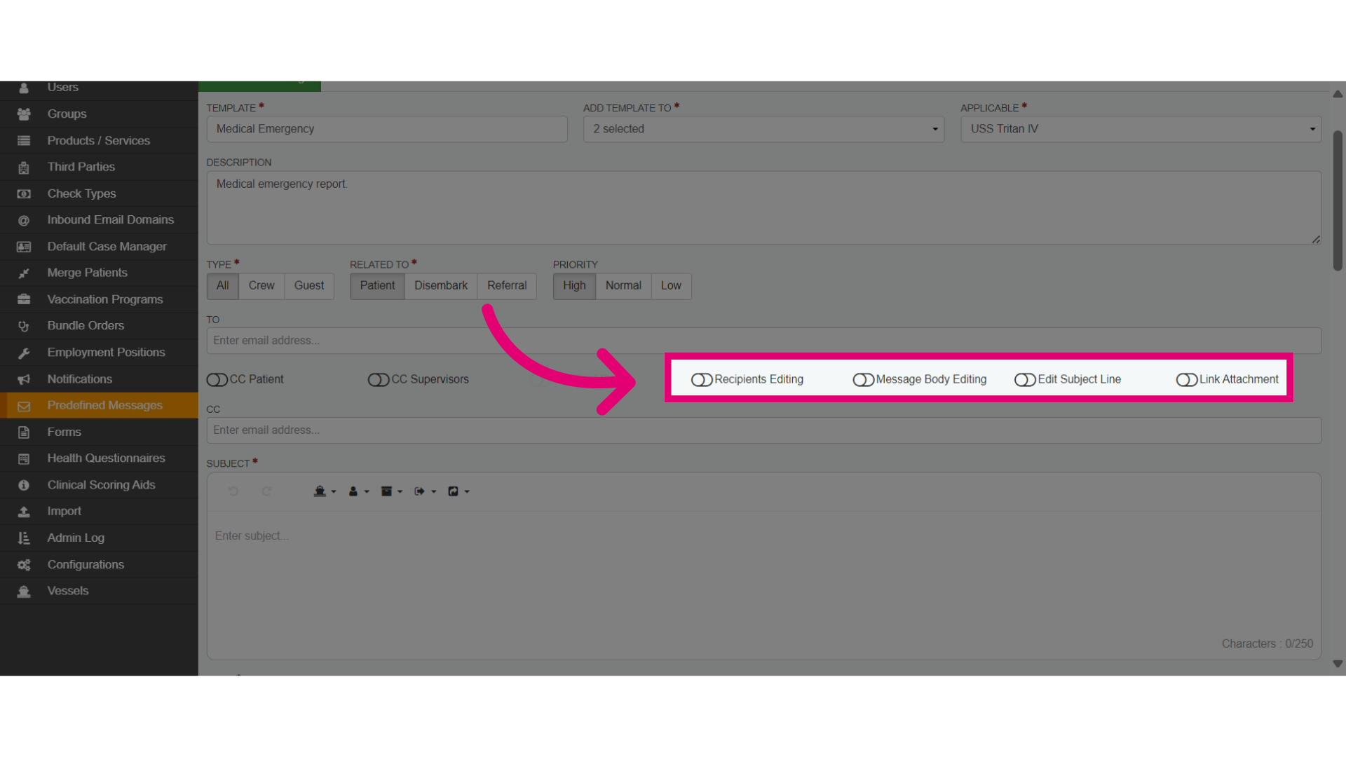Select Referral under Related To
This screenshot has height=757, width=1346.
tap(507, 286)
